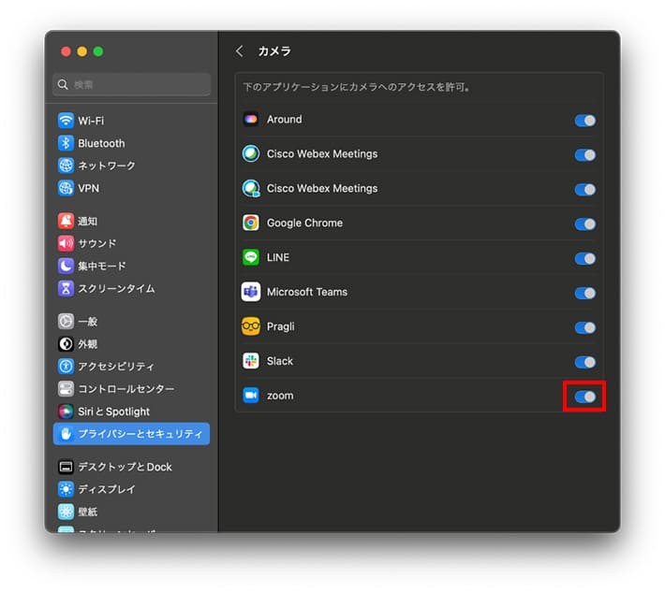Turn off LINE camera access switch
Image resolution: width=665 pixels, height=592 pixels.
pyautogui.click(x=584, y=258)
